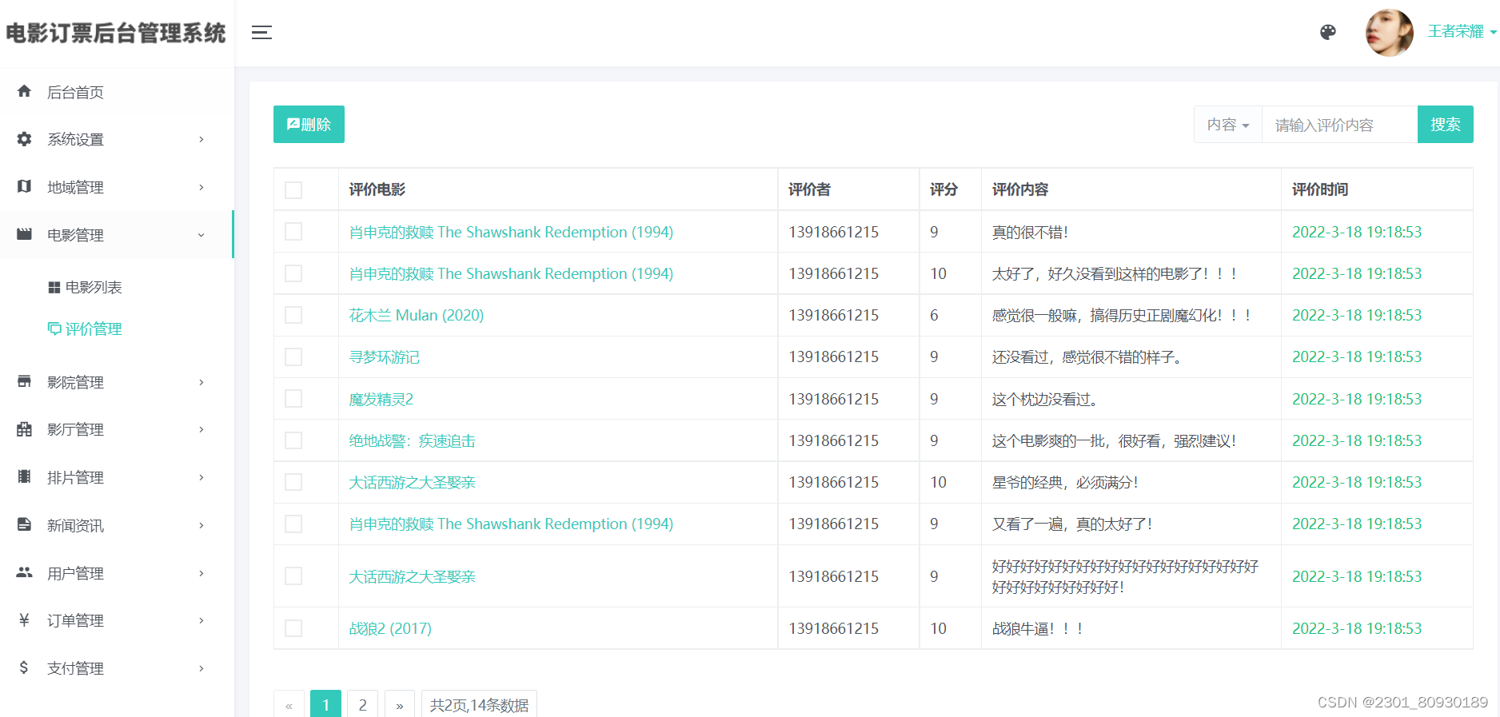Expand the 新闻资讯 menu chevron

click(201, 525)
